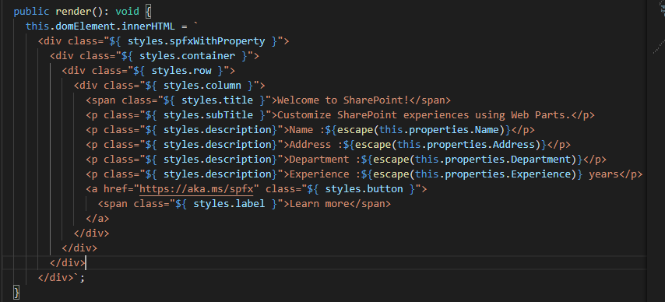Place cursor on styles.spfxWithProperty
This screenshot has width=665, height=302.
coord(196,41)
